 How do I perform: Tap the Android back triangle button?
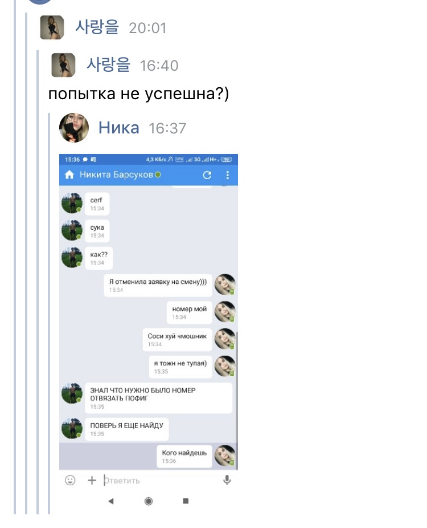(111, 501)
